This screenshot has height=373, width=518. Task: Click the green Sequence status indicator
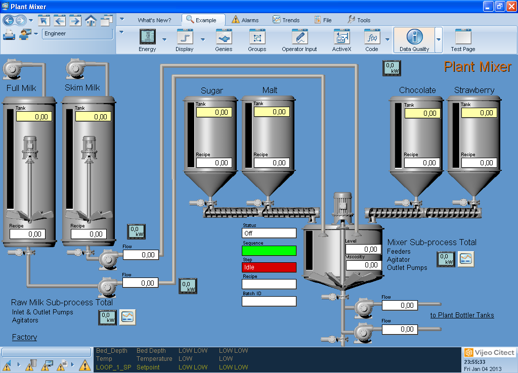[269, 250]
